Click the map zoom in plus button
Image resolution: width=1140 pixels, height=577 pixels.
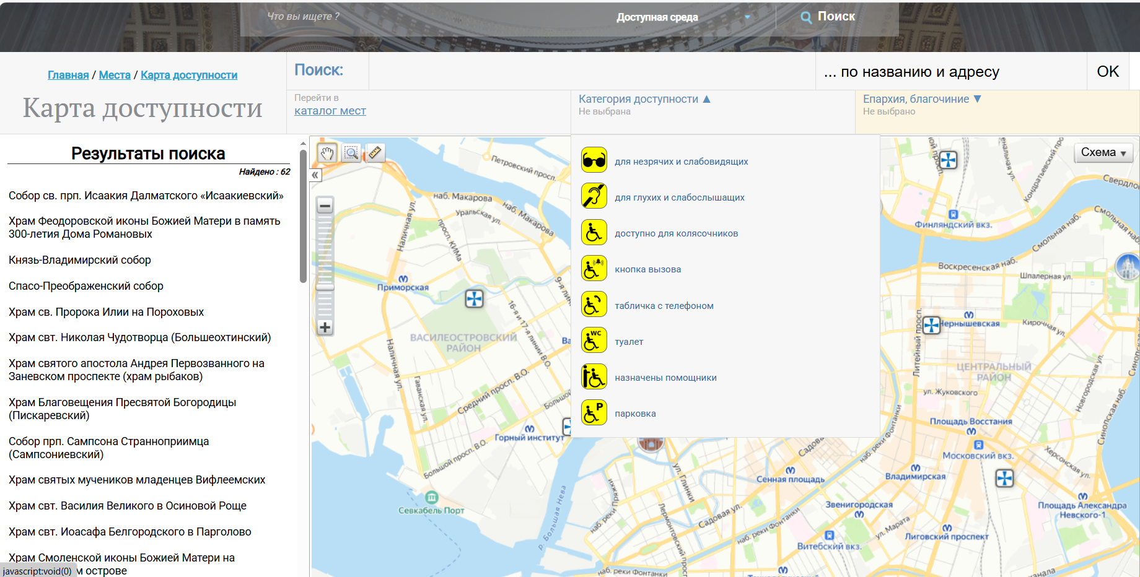tap(325, 328)
